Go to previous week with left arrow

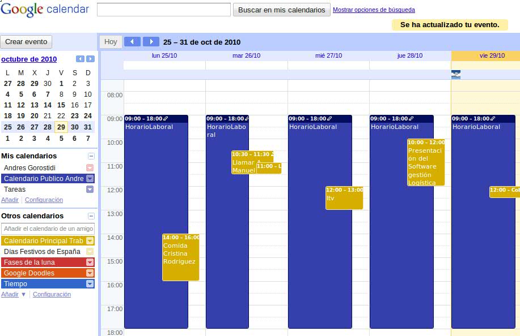(x=132, y=42)
